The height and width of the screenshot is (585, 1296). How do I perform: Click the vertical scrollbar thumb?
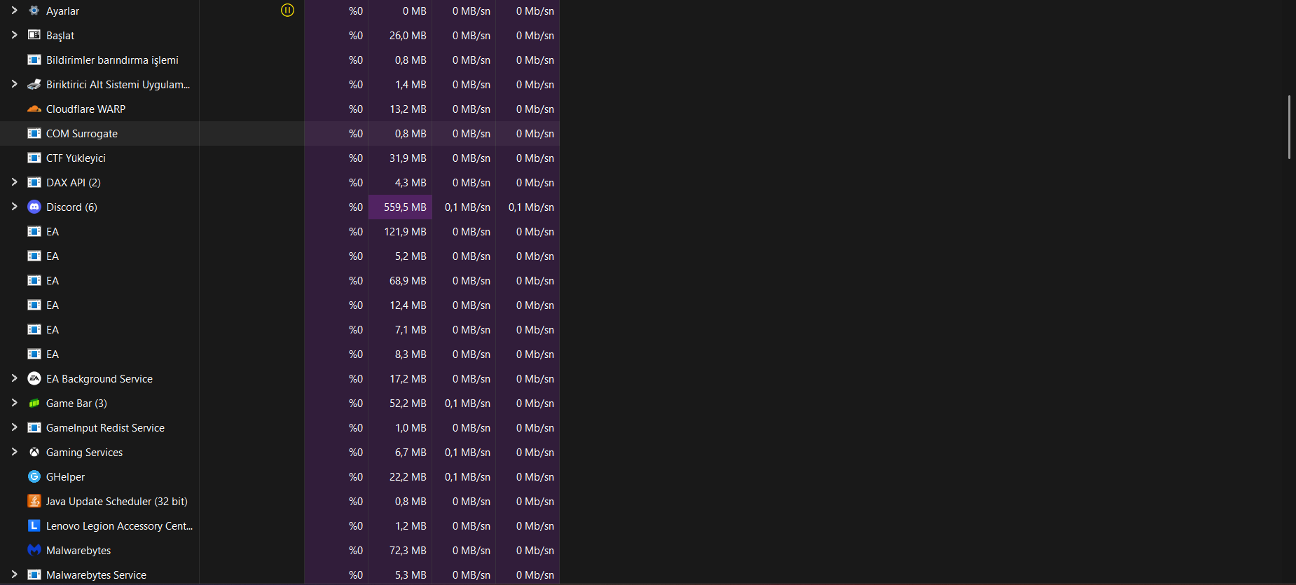click(1289, 127)
